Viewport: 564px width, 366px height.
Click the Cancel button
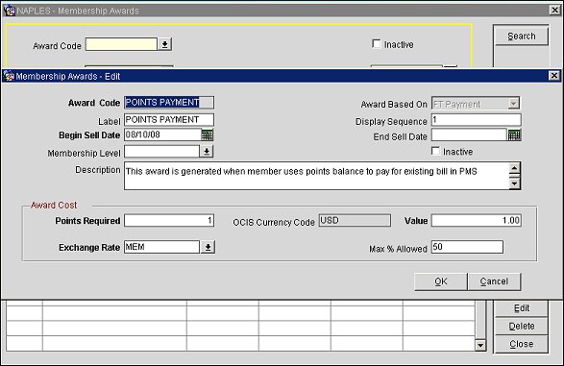pos(494,281)
